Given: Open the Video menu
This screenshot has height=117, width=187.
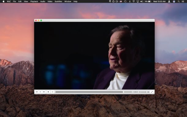Looking at the screenshot, I should pos(50,2).
